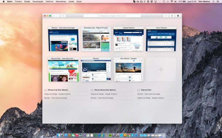222x138 pixels.
Task: Open the Janela menu
Action: tap(71, 1)
